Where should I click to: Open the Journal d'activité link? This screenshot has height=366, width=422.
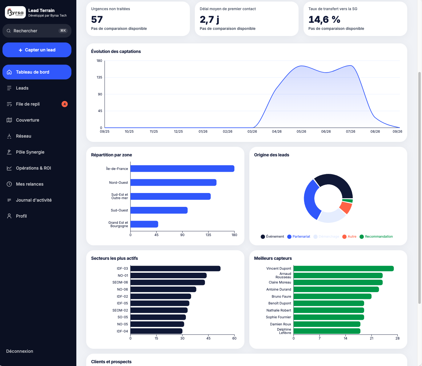[37, 200]
